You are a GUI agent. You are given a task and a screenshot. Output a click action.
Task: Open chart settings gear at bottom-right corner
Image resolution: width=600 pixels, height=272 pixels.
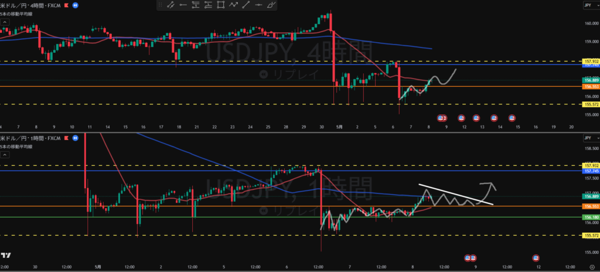pyautogui.click(x=592, y=267)
